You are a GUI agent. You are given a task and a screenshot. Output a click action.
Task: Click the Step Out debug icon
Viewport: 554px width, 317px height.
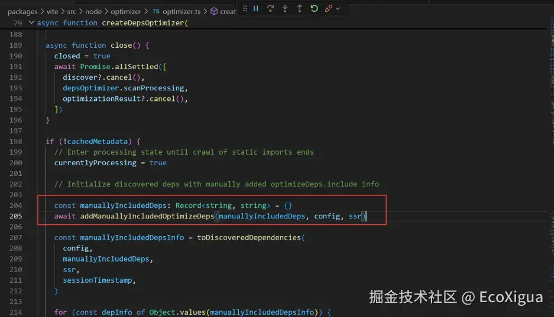coord(300,8)
